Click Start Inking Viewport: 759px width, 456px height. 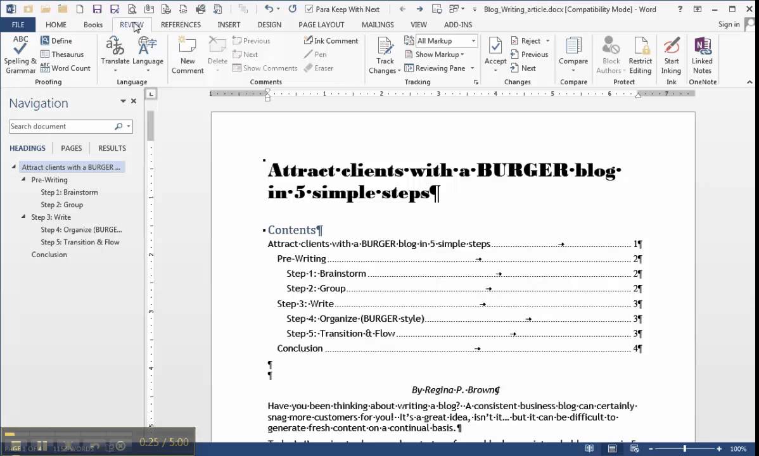672,54
